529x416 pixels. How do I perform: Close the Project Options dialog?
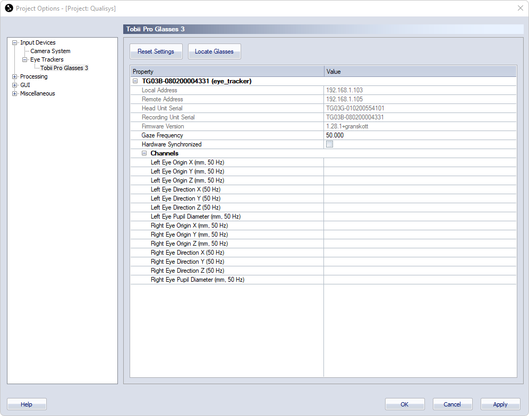[x=520, y=8]
